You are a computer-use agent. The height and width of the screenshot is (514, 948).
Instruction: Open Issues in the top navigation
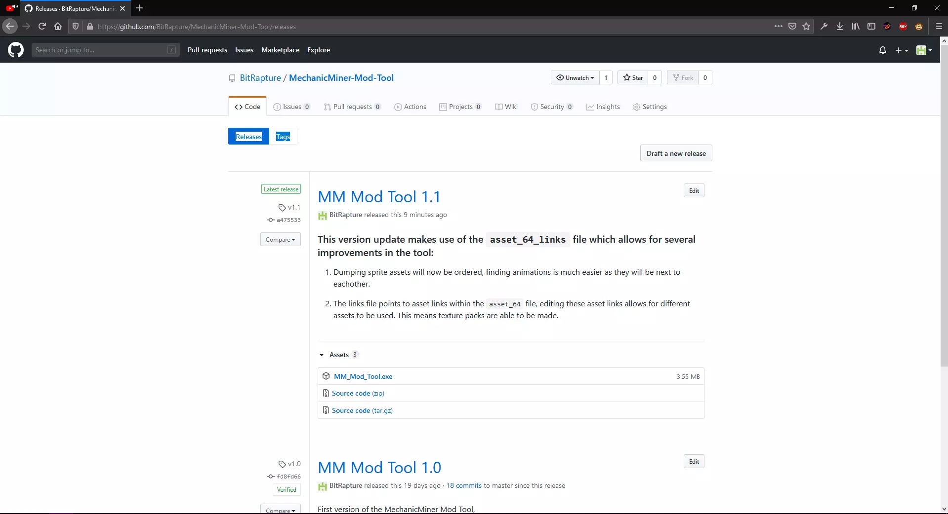(244, 50)
